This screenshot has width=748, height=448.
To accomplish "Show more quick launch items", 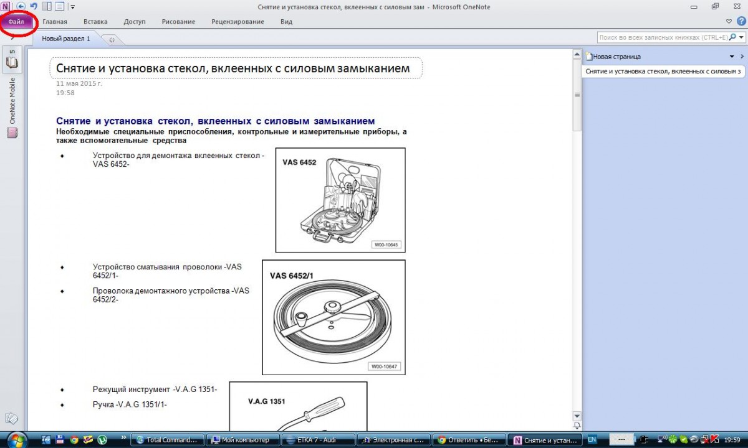I will [x=124, y=439].
